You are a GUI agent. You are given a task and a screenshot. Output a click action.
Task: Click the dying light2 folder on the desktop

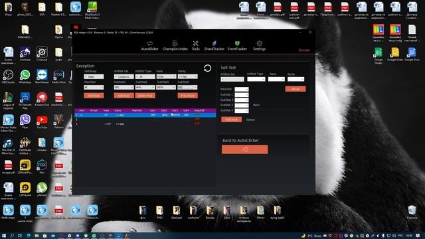[278, 212]
